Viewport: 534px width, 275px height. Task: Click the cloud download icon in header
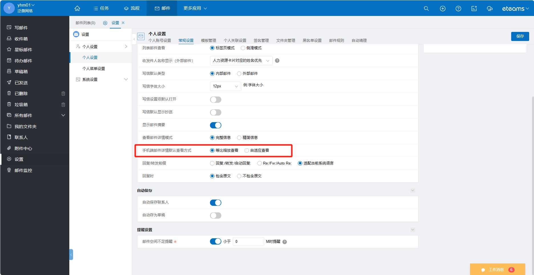(489, 9)
